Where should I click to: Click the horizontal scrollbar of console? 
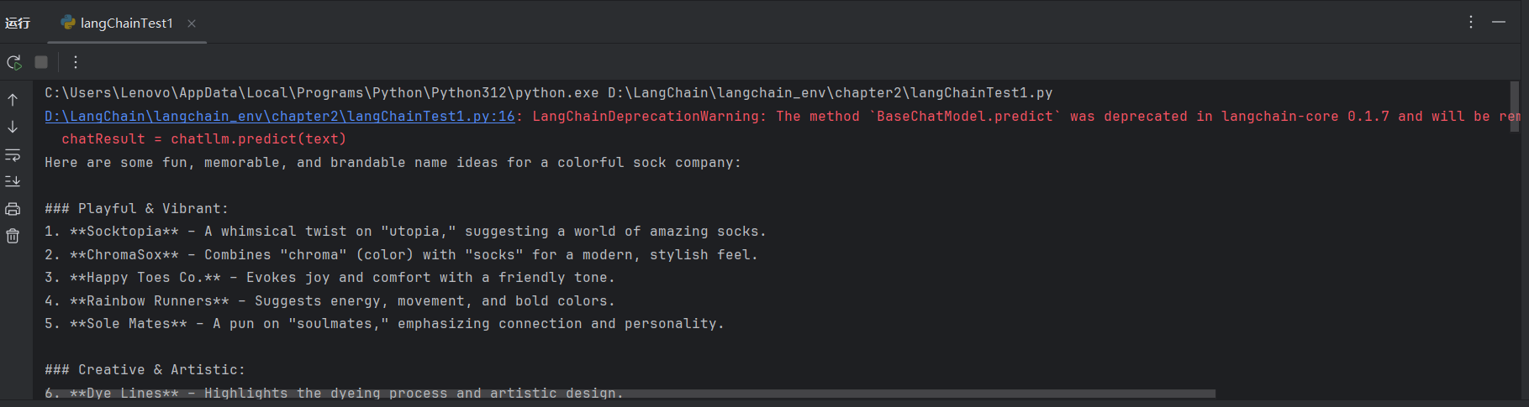(630, 393)
